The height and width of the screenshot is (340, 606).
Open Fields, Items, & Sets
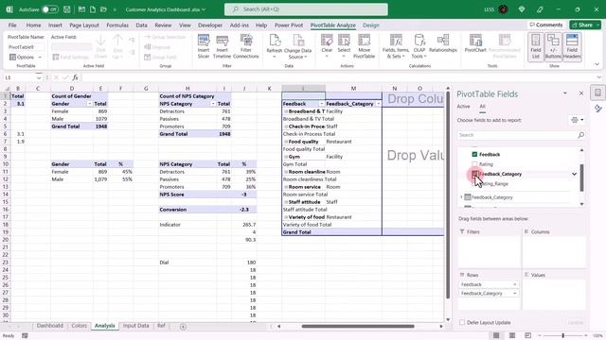(x=396, y=46)
